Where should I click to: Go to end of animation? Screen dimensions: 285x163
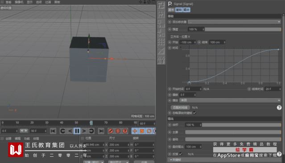(x=101, y=131)
